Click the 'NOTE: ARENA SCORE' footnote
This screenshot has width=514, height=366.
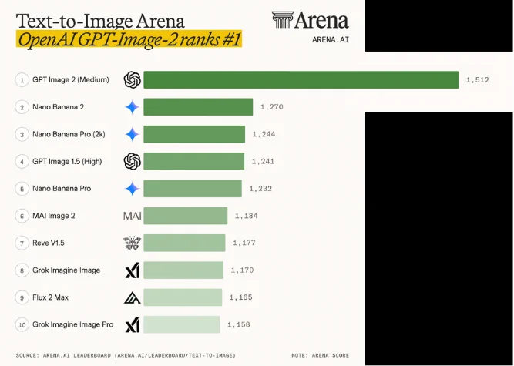[321, 355]
